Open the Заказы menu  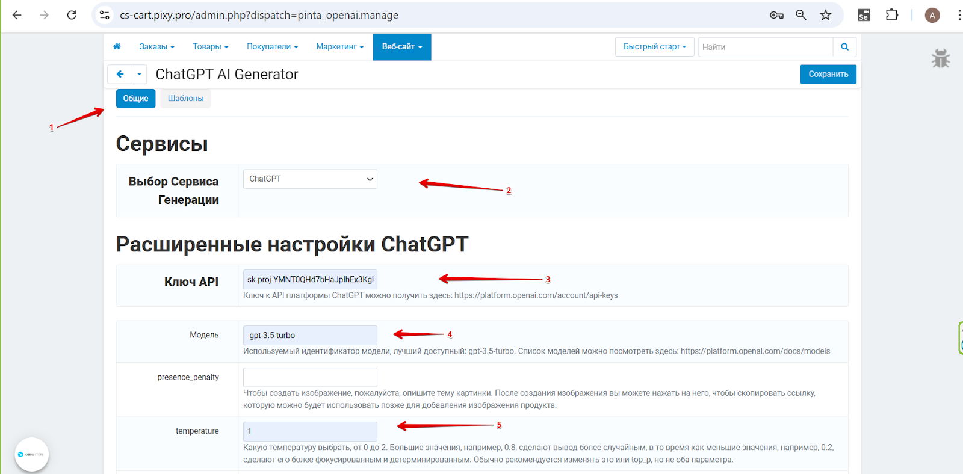tap(156, 46)
